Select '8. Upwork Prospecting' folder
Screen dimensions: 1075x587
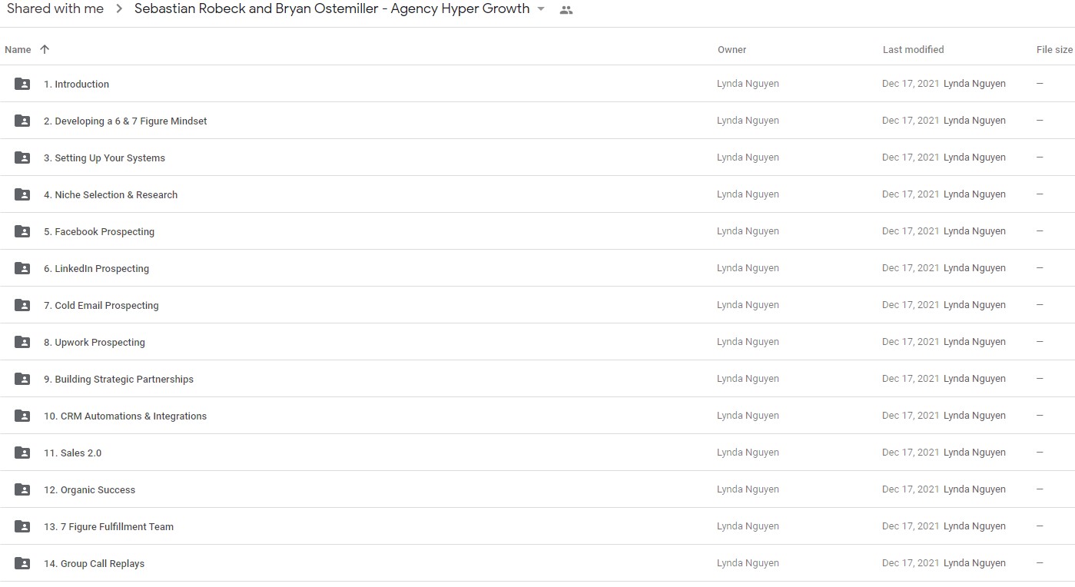[95, 343]
